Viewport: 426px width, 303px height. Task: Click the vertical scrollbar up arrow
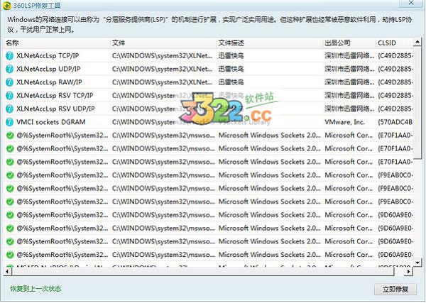(417, 42)
